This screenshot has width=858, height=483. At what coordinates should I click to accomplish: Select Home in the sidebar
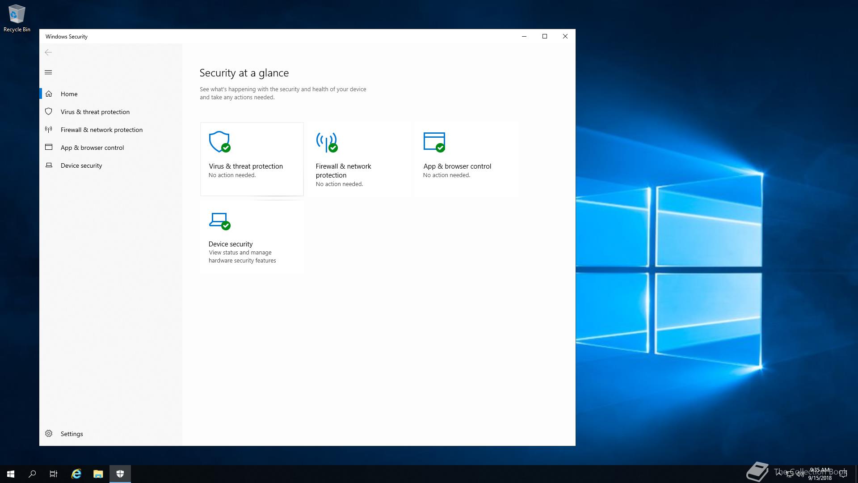[69, 94]
